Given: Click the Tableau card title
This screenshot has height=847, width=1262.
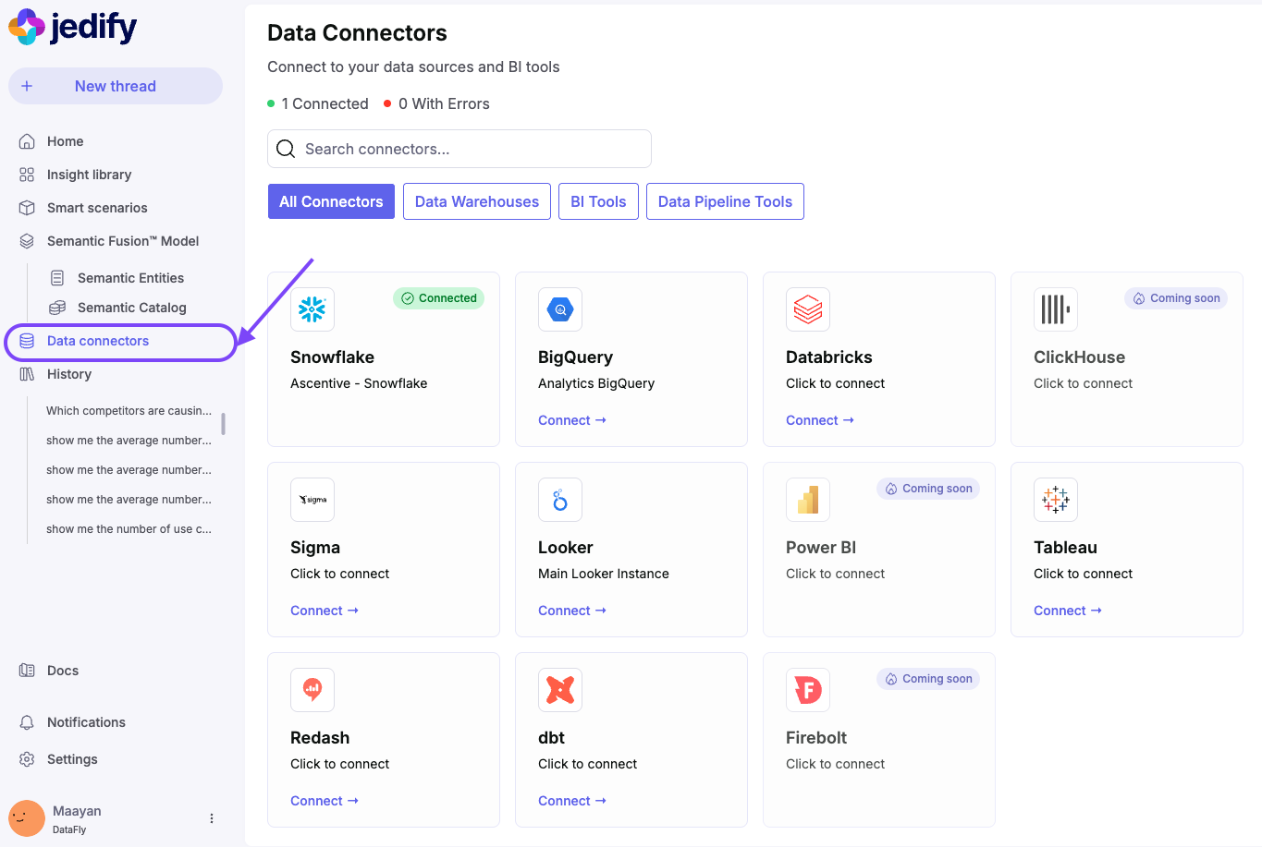Looking at the screenshot, I should [1065, 548].
